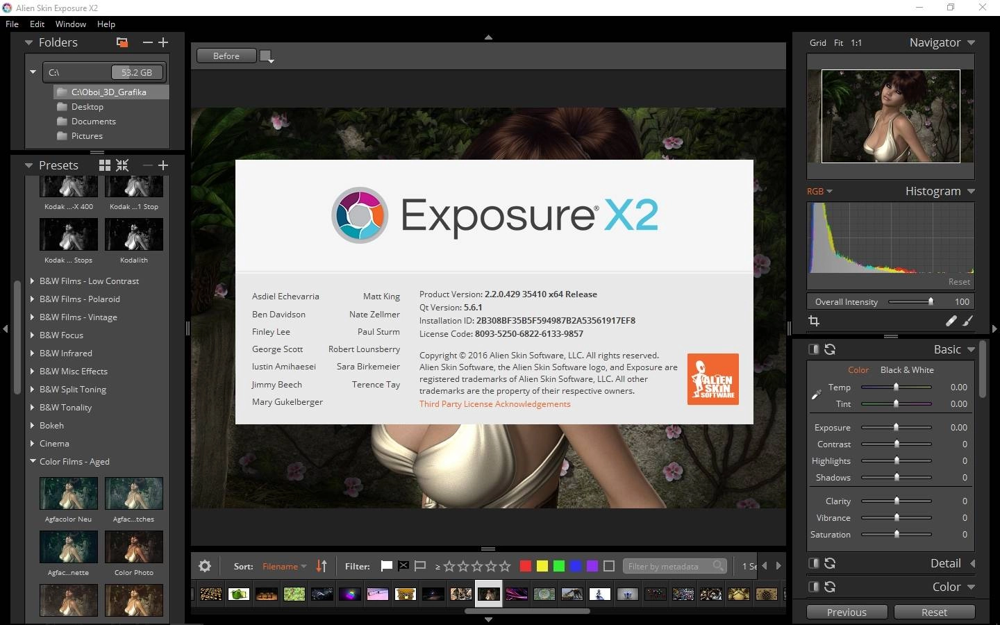Click metadata filter search magnifier icon

coord(718,566)
